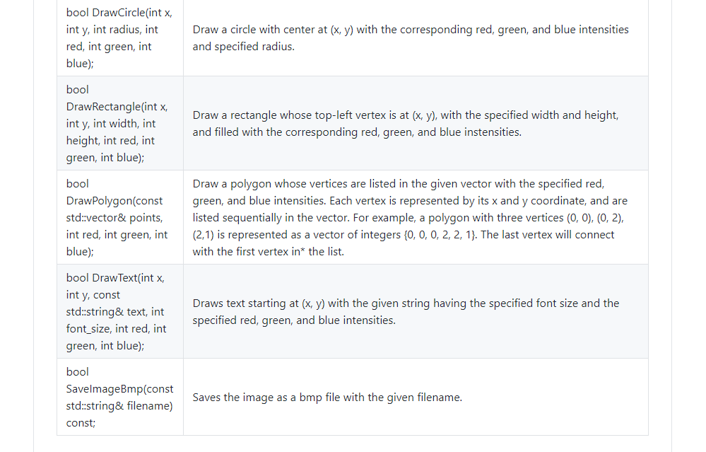Screen dimensions: 706x452
Task: Click the SaveImageBmp function signature cell
Action: pos(119,397)
